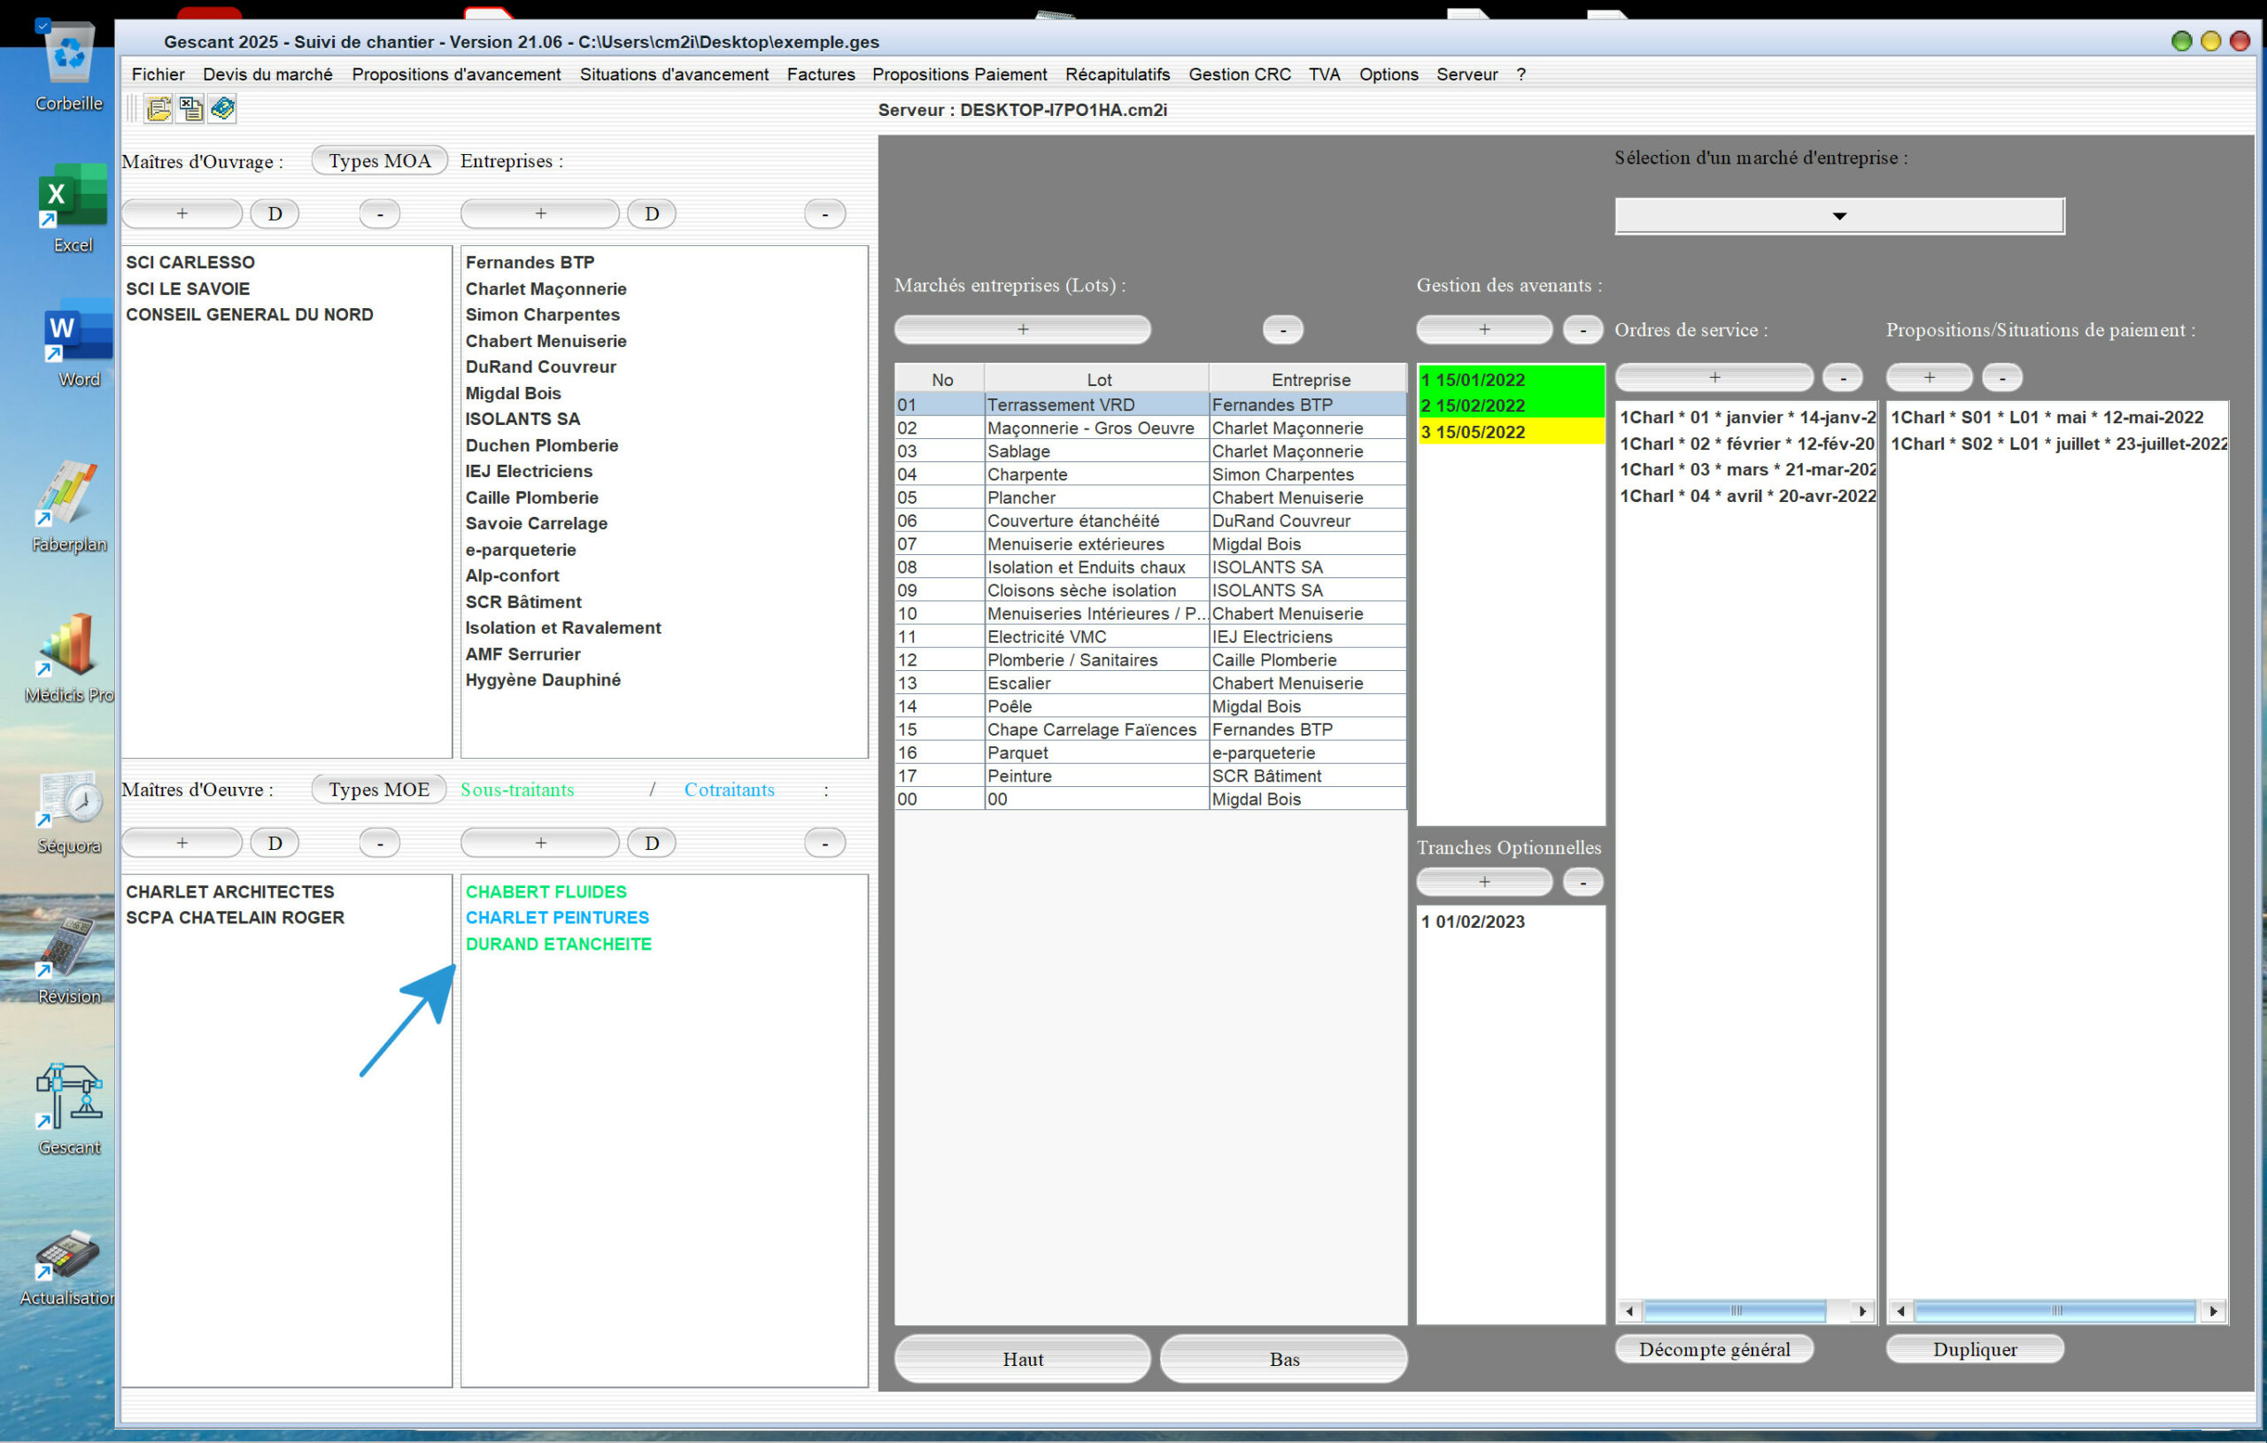
Task: Click the Haut button
Action: 1023,1359
